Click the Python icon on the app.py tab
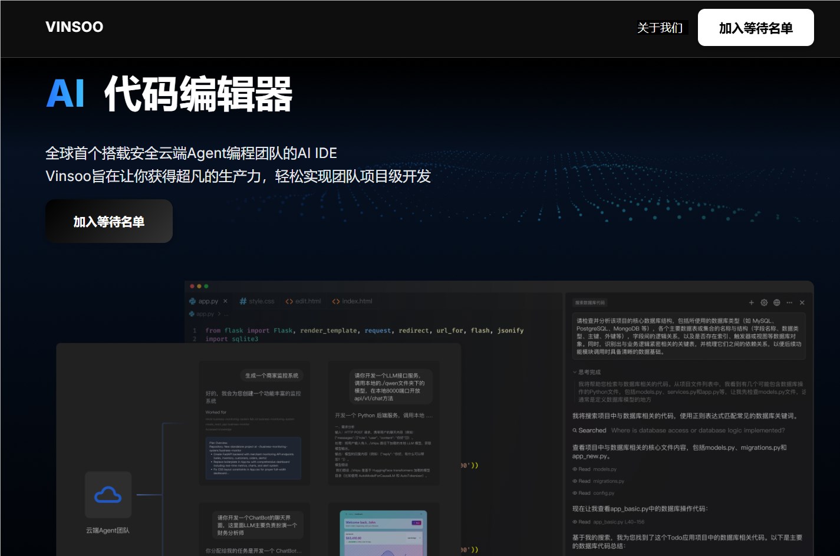Viewport: 840px width, 556px height. point(193,301)
